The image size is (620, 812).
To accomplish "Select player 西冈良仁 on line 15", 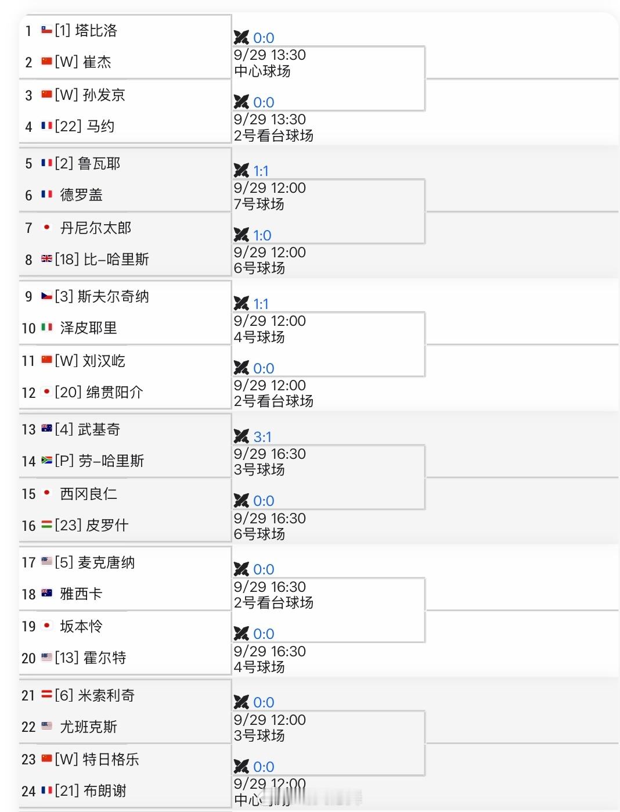I will [x=88, y=494].
